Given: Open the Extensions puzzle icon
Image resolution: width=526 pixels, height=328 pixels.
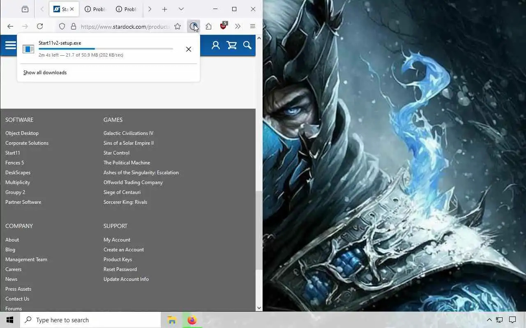Looking at the screenshot, I should [209, 26].
